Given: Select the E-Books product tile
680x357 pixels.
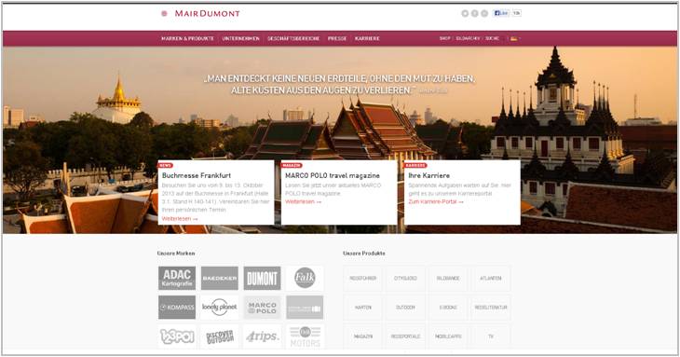Looking at the screenshot, I should tap(448, 307).
